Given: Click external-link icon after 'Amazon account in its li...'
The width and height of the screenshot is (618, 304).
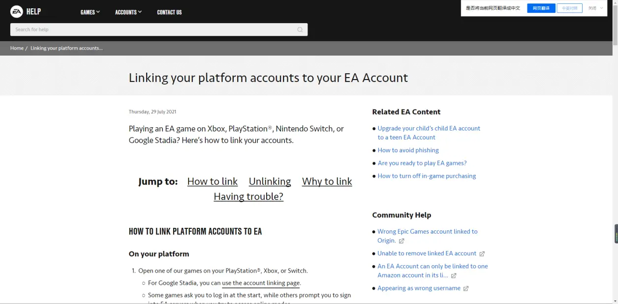Looking at the screenshot, I should point(454,276).
